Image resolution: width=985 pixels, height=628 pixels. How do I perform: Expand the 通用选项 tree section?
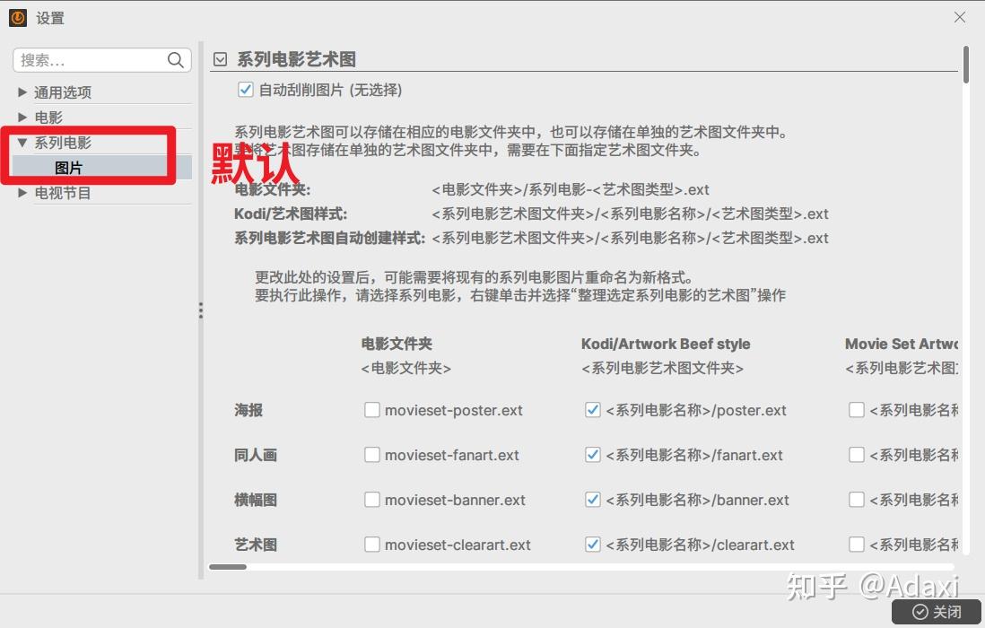(x=22, y=92)
